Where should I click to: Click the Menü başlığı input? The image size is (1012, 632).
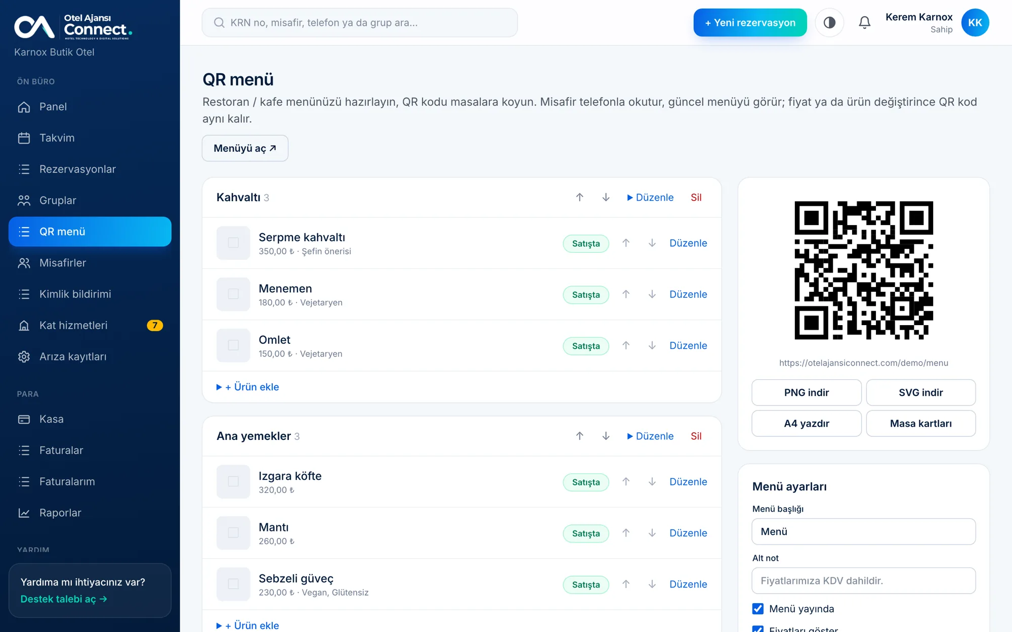pos(864,532)
